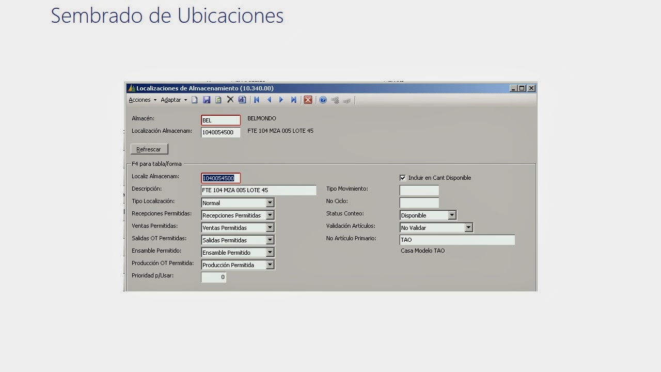Go to the previous record
The image size is (661, 372).
click(x=269, y=100)
